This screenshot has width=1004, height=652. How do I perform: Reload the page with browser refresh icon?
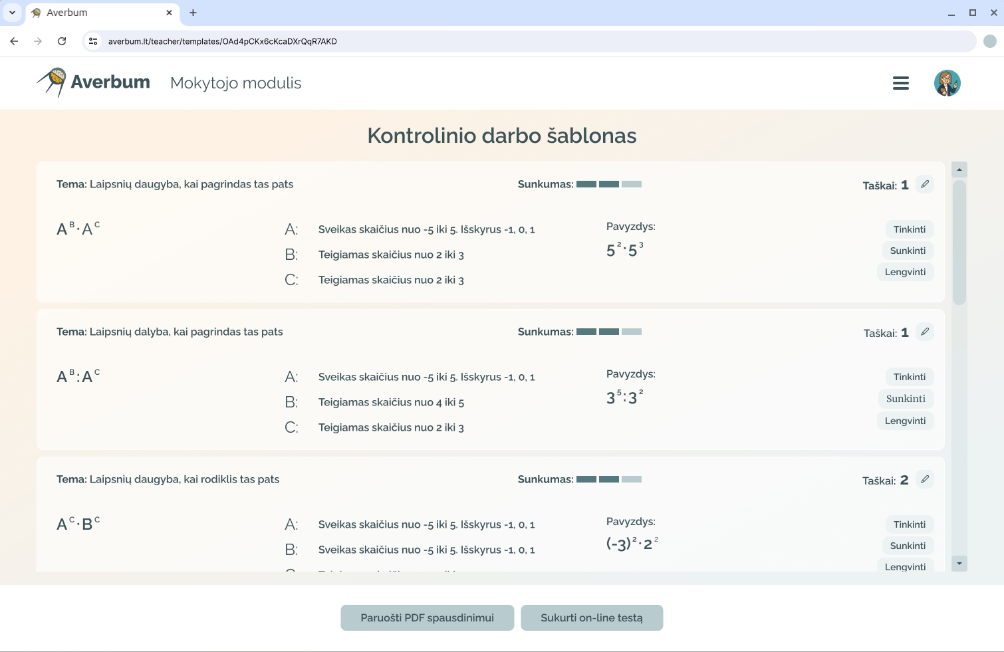[x=62, y=41]
